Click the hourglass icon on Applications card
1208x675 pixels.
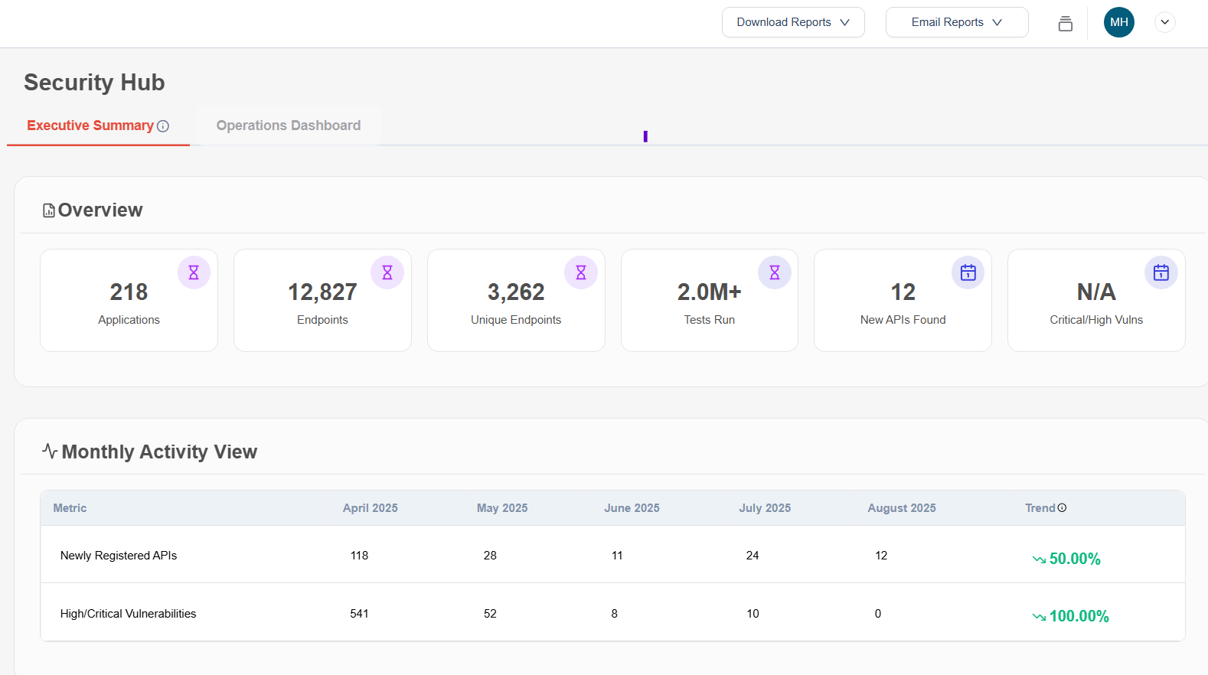[x=194, y=272]
